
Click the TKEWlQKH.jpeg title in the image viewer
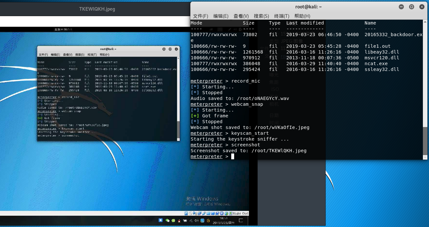[x=97, y=9]
